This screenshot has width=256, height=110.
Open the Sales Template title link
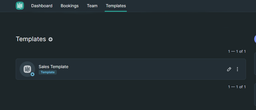point(53,67)
